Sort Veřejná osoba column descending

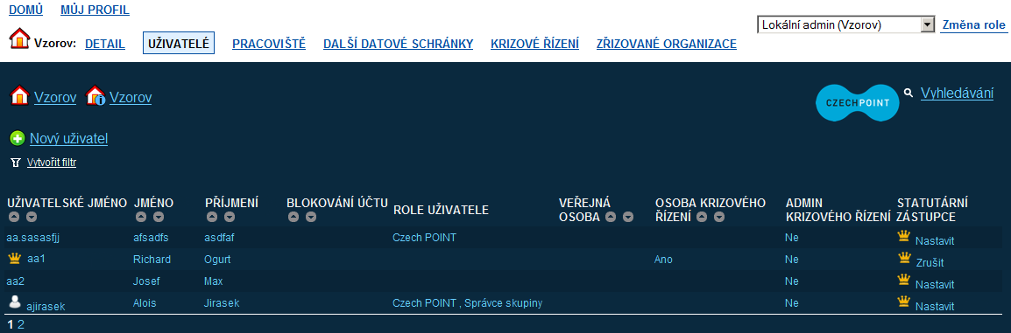[x=629, y=218]
